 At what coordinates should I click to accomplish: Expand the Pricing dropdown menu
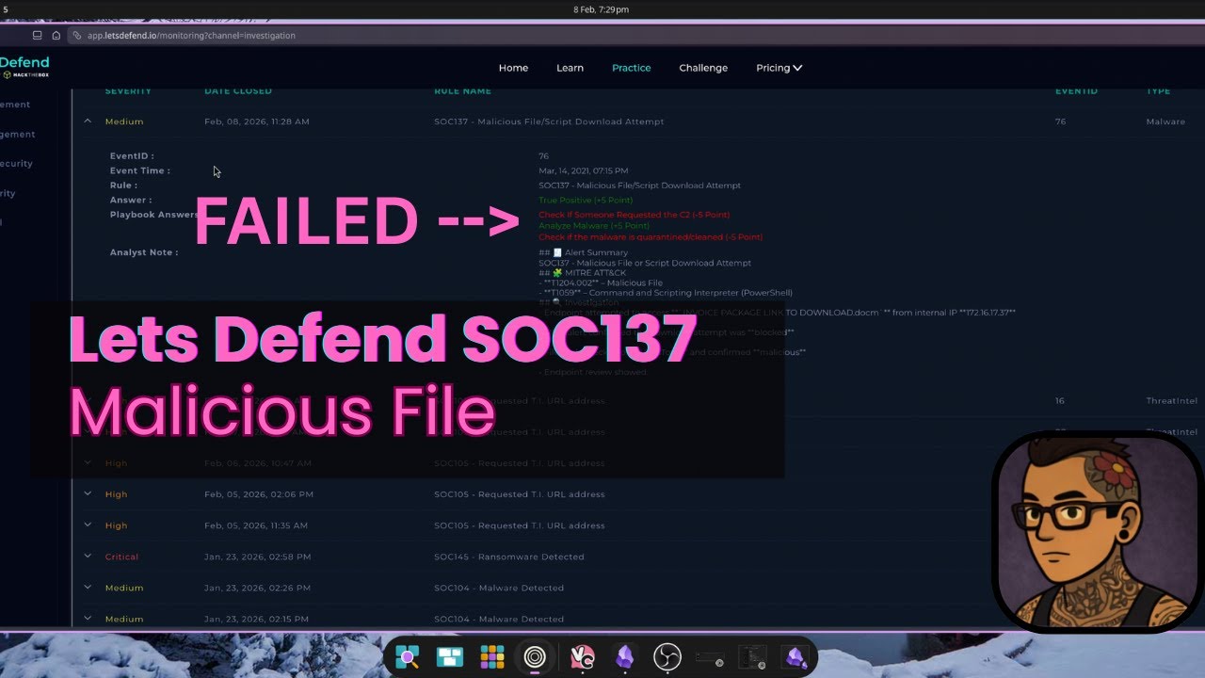tap(779, 68)
